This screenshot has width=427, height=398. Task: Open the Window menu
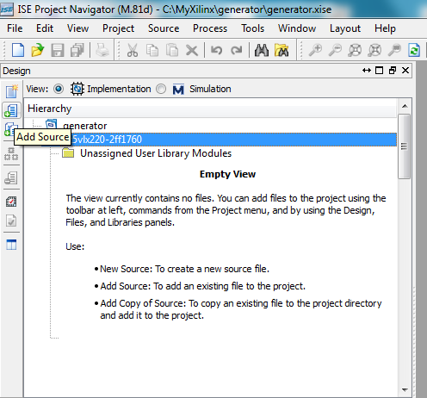pyautogui.click(x=297, y=28)
